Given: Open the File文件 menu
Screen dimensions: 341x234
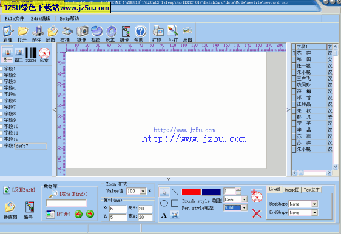Looking at the screenshot, I should pyautogui.click(x=15, y=19).
